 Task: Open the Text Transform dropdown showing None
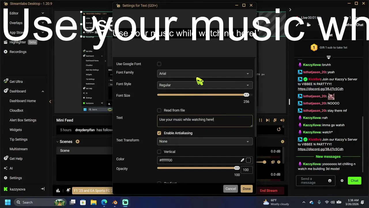[x=205, y=141]
